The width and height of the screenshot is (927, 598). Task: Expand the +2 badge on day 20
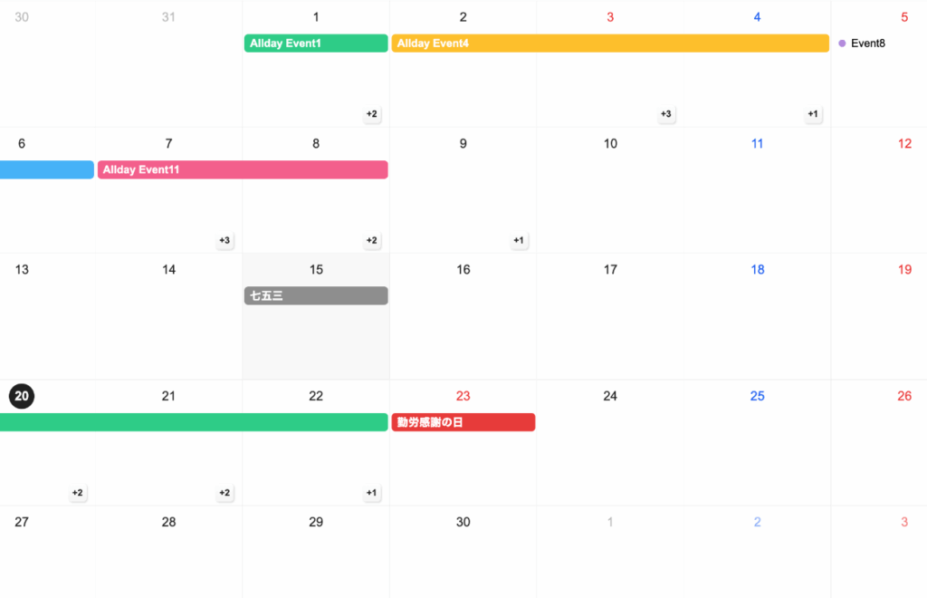(x=77, y=493)
